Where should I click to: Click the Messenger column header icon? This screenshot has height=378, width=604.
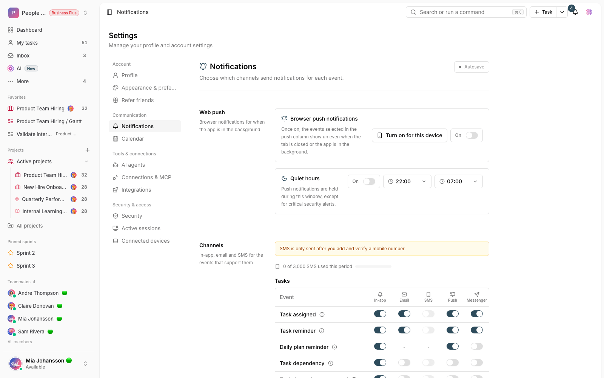[477, 294]
